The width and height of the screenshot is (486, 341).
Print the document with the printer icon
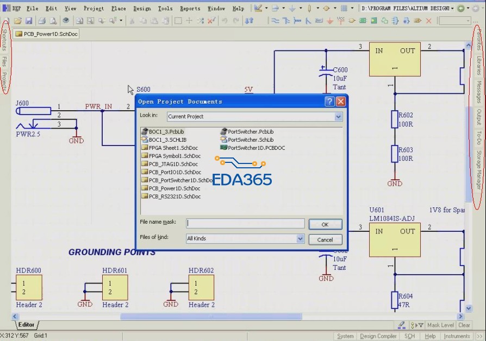tap(42, 21)
